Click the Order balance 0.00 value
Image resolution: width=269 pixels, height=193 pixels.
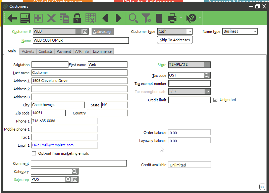point(189,132)
